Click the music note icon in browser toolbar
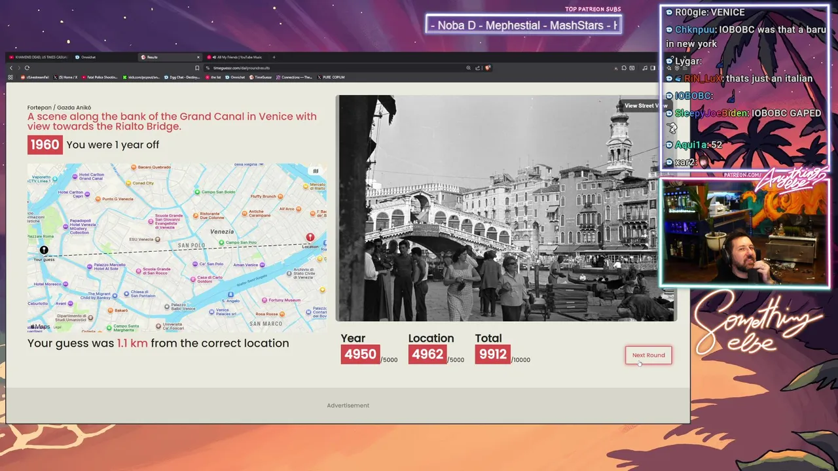Viewport: 838px width, 471px height. (644, 68)
